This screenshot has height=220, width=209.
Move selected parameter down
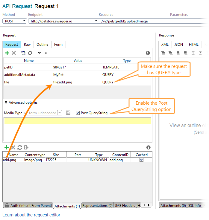[40, 53]
